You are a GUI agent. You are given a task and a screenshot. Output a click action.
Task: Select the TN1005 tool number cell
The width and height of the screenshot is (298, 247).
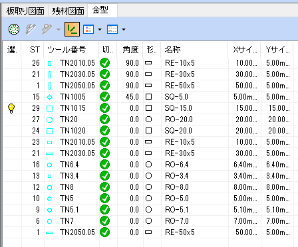(x=73, y=97)
